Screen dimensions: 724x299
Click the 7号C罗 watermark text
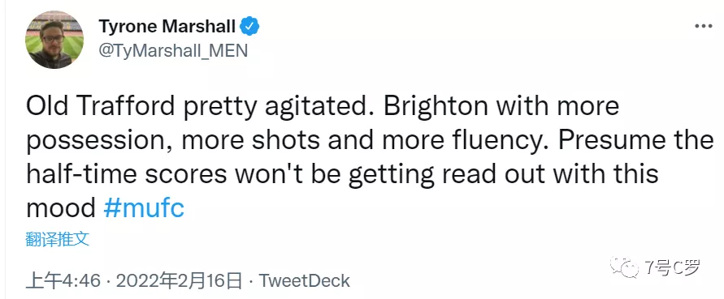671,267
